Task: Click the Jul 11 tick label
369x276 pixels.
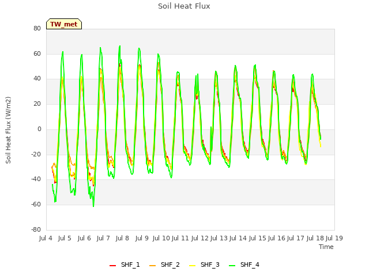Action: coord(180,238)
